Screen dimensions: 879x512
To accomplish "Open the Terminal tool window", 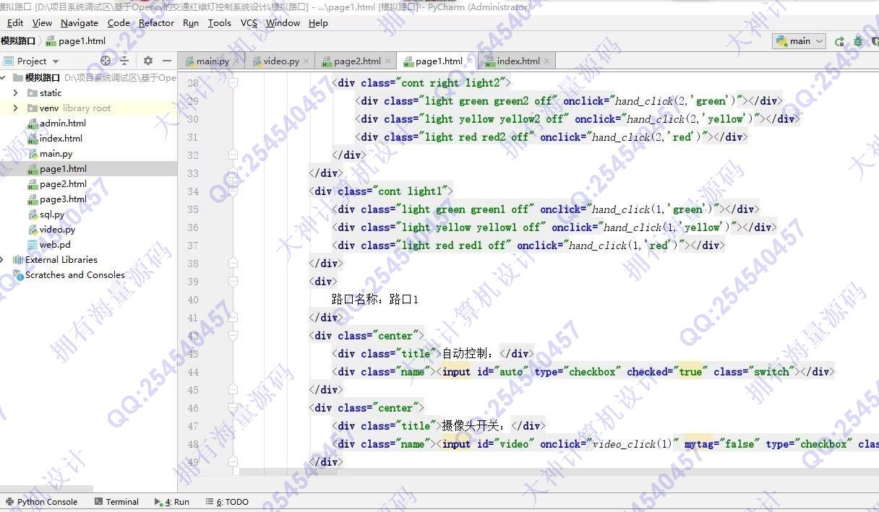I will pyautogui.click(x=116, y=502).
